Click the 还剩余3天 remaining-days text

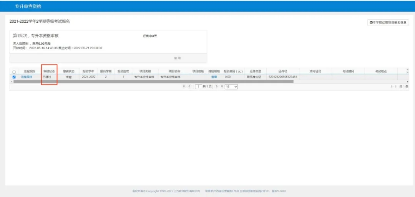pos(150,36)
